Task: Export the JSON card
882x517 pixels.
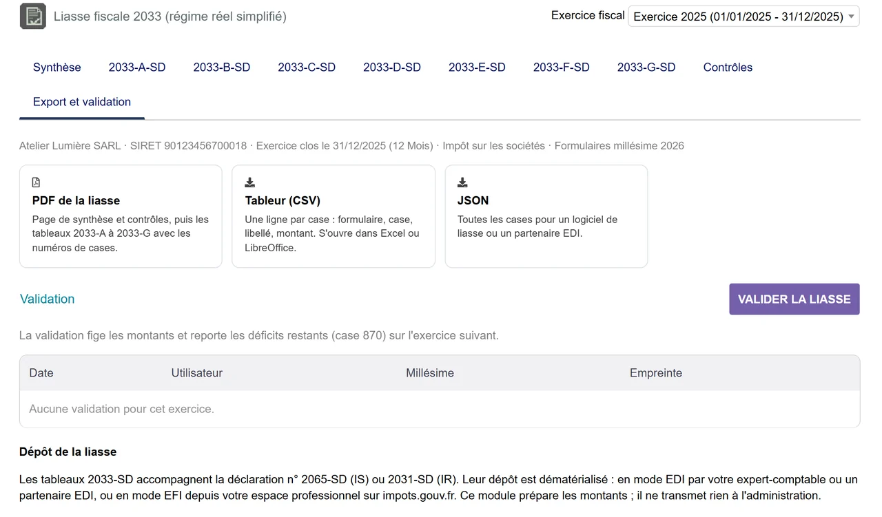Action: tap(546, 216)
